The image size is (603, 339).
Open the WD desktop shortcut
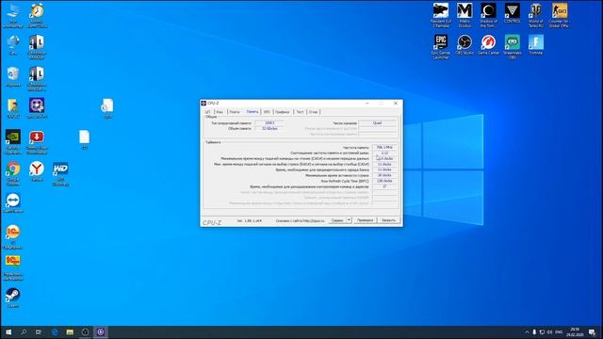tap(60, 173)
